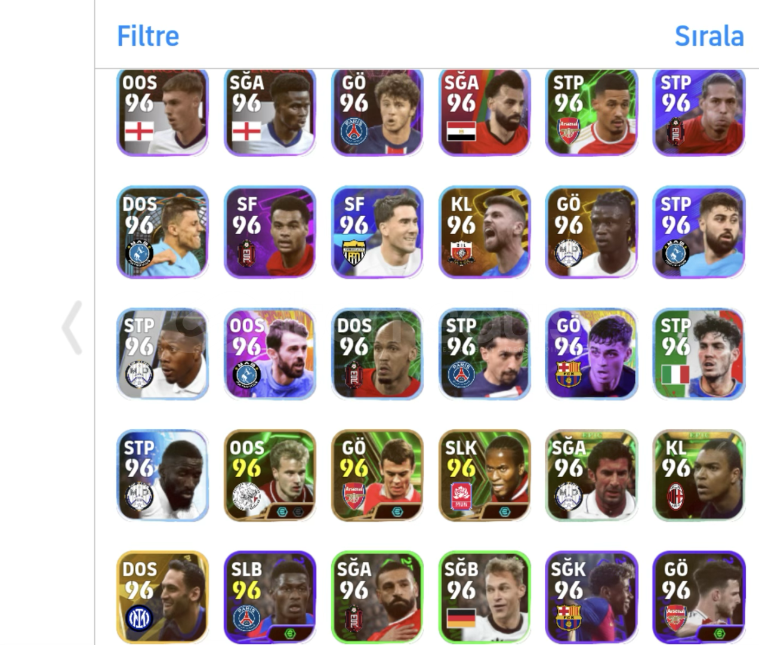Choose the SF 96 striped-badge striker card
759x645 pixels.
click(377, 232)
